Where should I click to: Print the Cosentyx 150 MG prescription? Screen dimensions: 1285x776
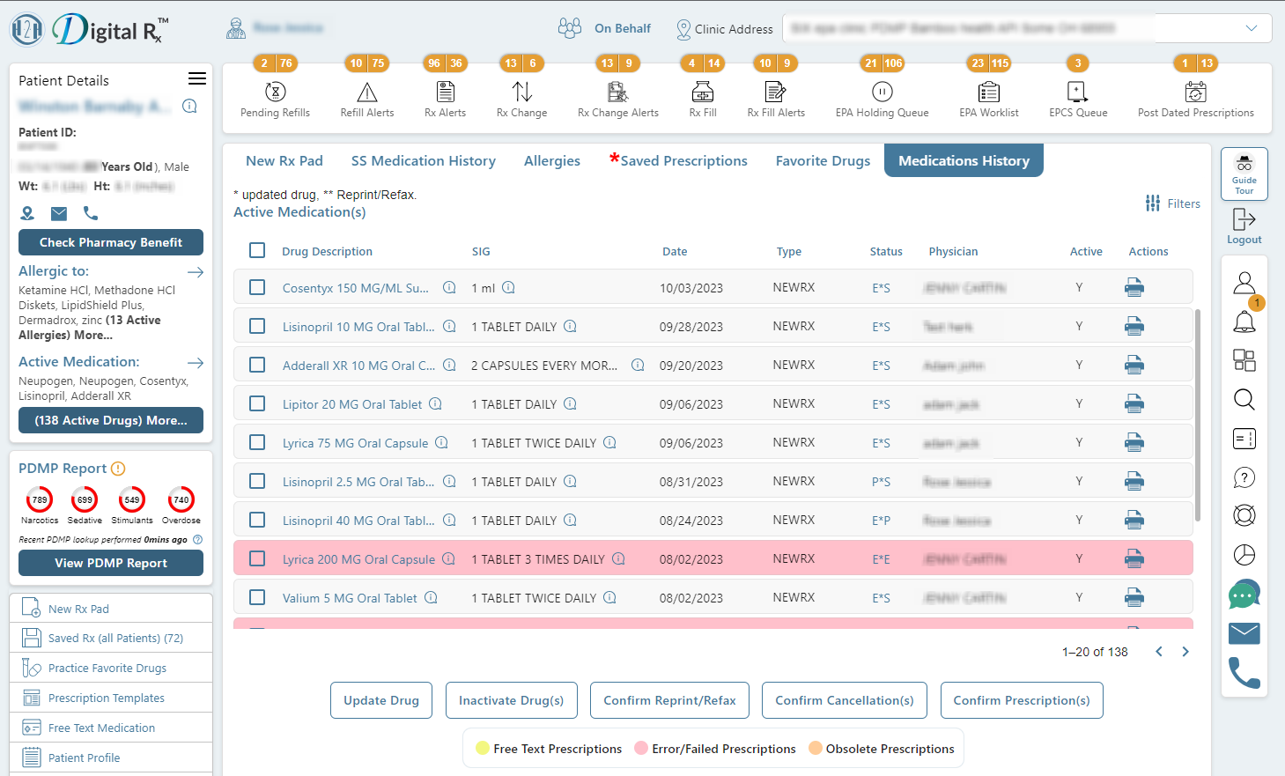[1134, 287]
